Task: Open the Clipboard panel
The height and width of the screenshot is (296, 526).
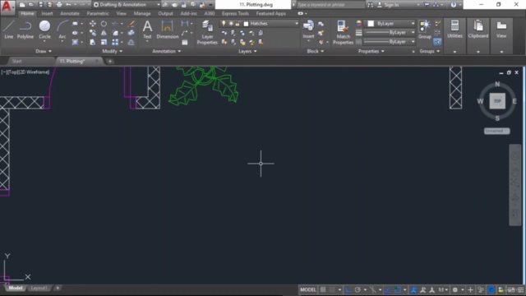Action: coord(478,35)
